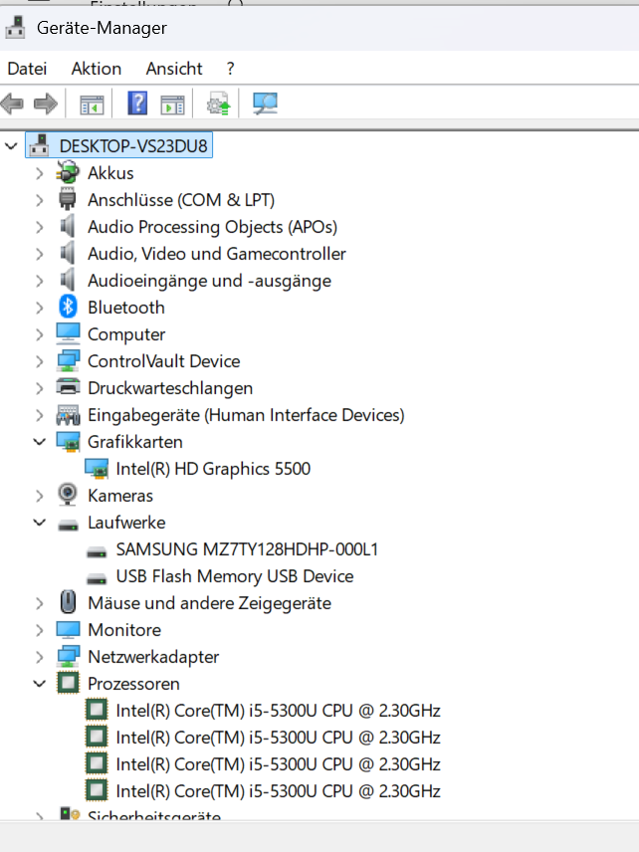Expand the Akkus category
The height and width of the screenshot is (852, 639).
pos(39,173)
